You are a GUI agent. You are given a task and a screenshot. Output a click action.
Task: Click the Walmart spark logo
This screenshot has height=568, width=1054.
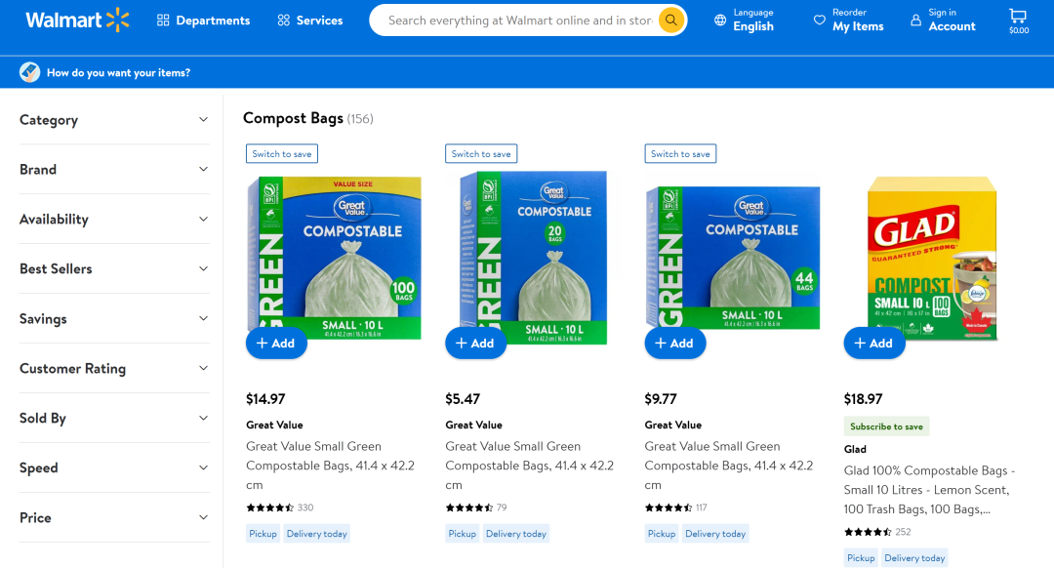117,20
